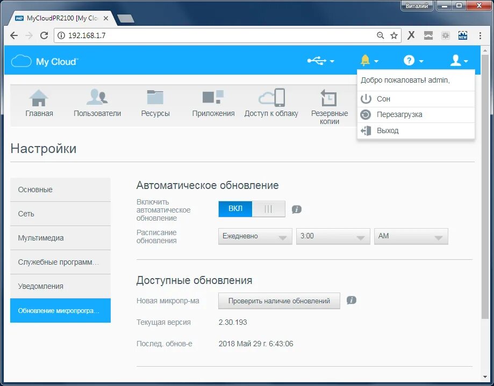This screenshot has width=494, height=386.
Task: Click info icon beside check updates button
Action: [351, 301]
